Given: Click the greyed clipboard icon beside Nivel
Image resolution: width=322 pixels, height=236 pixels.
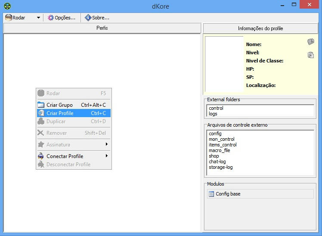Looking at the screenshot, I should click(x=310, y=55).
